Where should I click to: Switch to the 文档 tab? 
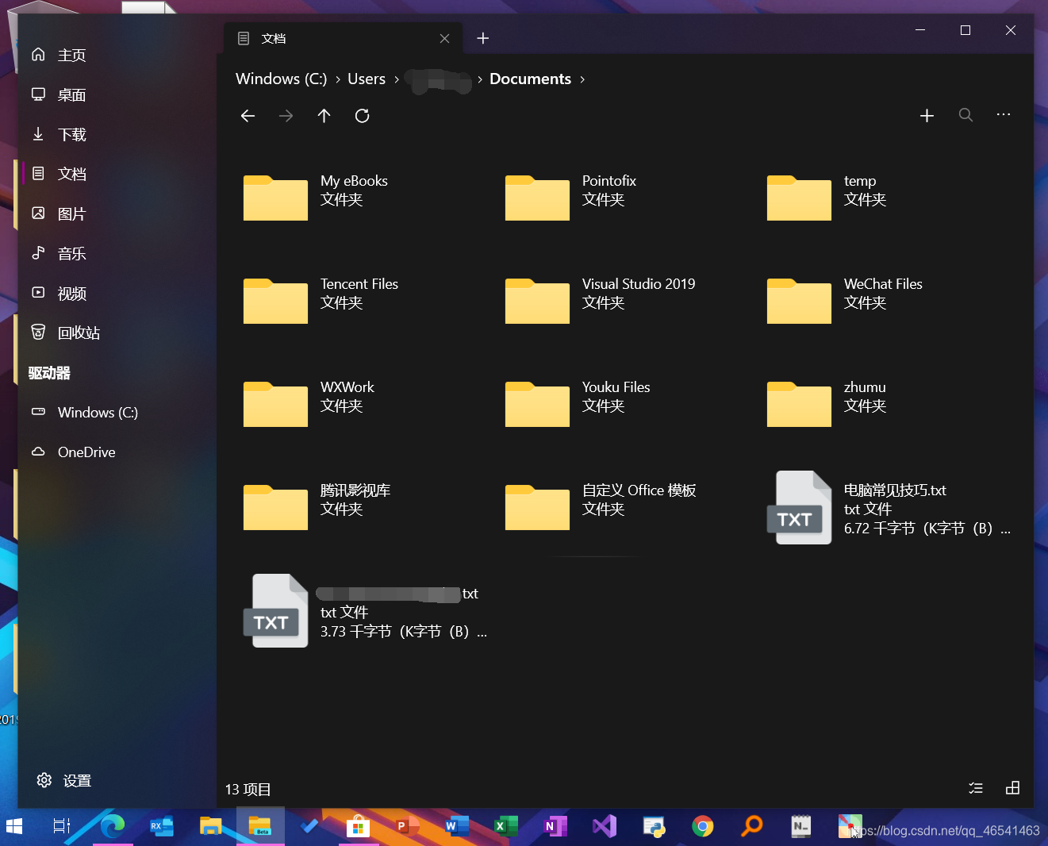pos(274,37)
